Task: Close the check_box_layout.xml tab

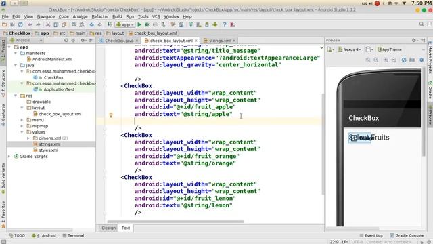Action: (196, 41)
